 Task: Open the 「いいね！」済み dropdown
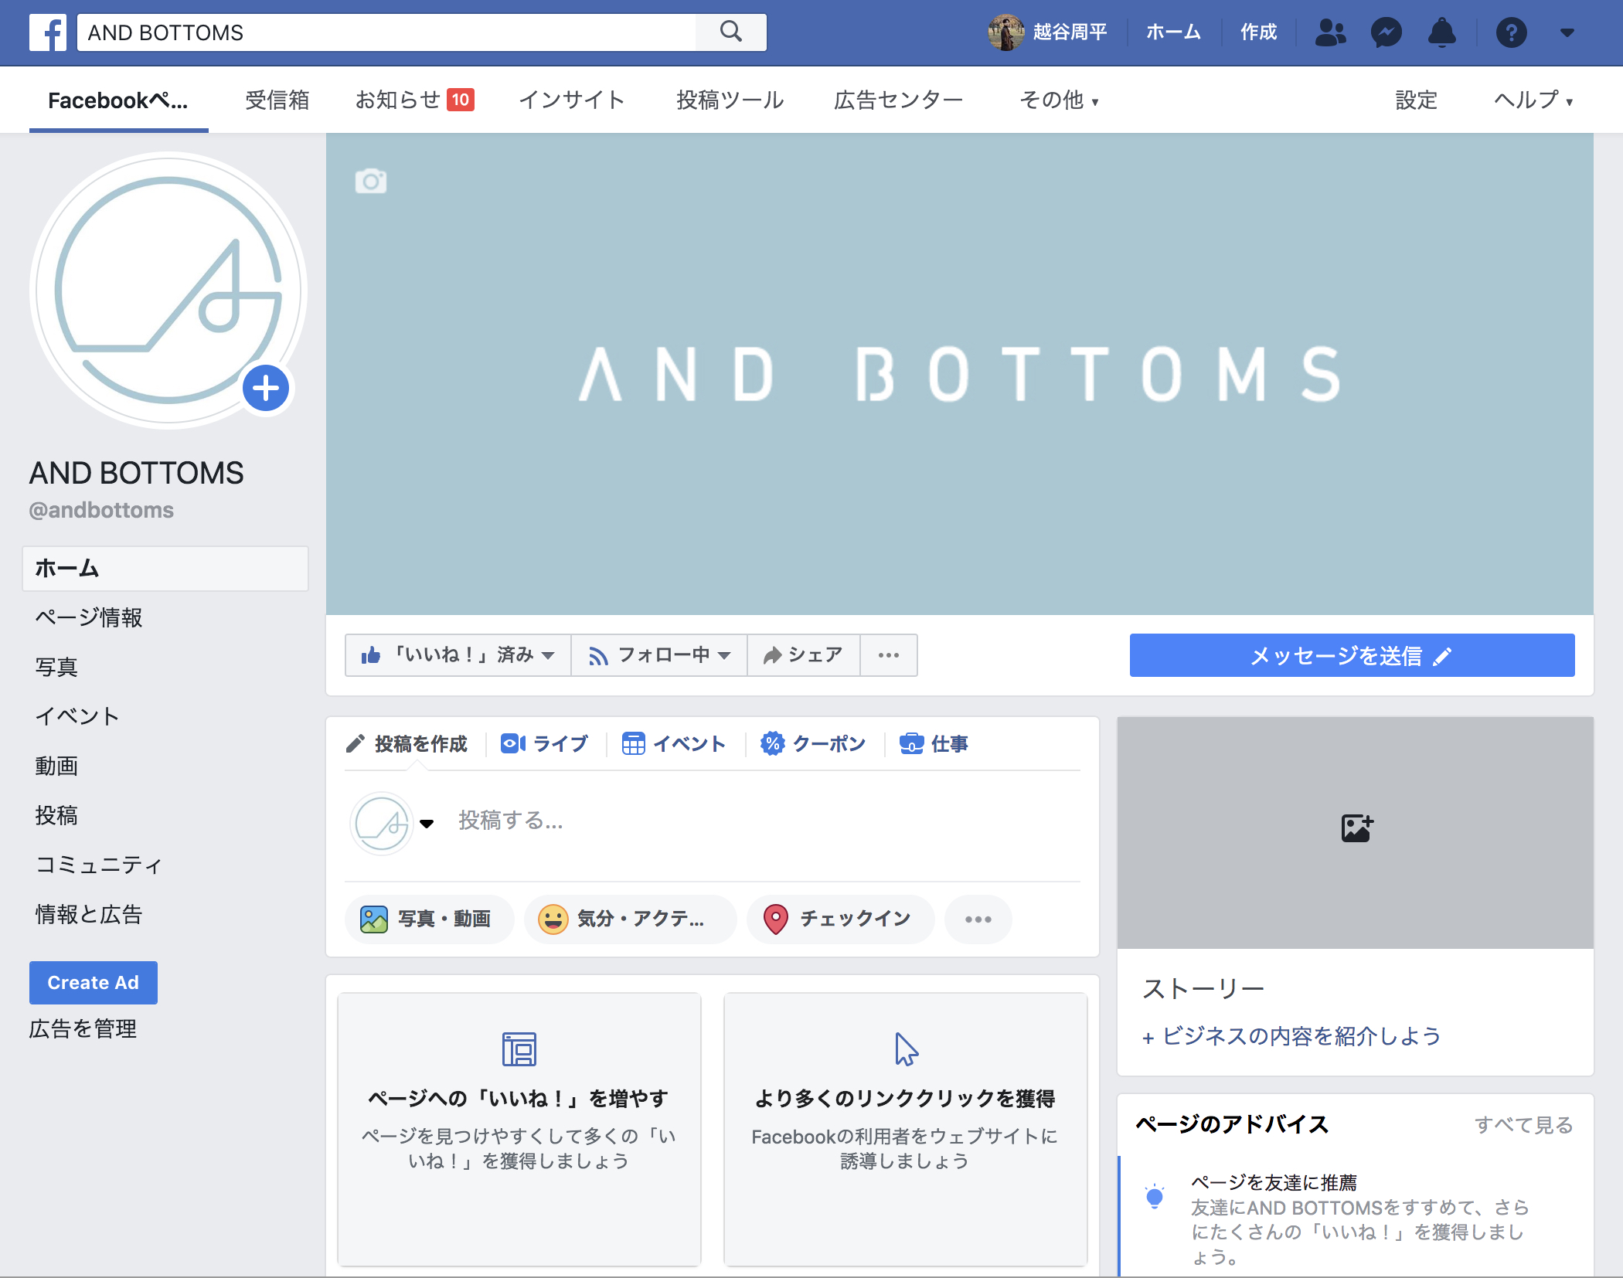(458, 655)
